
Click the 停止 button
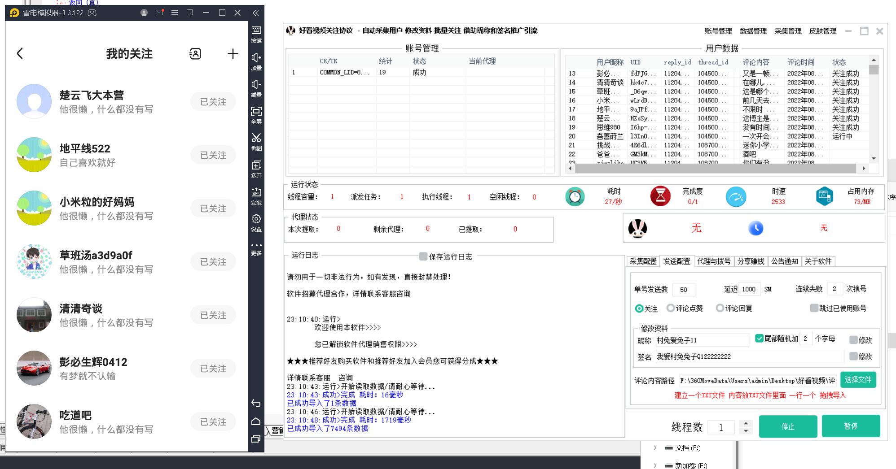(788, 426)
